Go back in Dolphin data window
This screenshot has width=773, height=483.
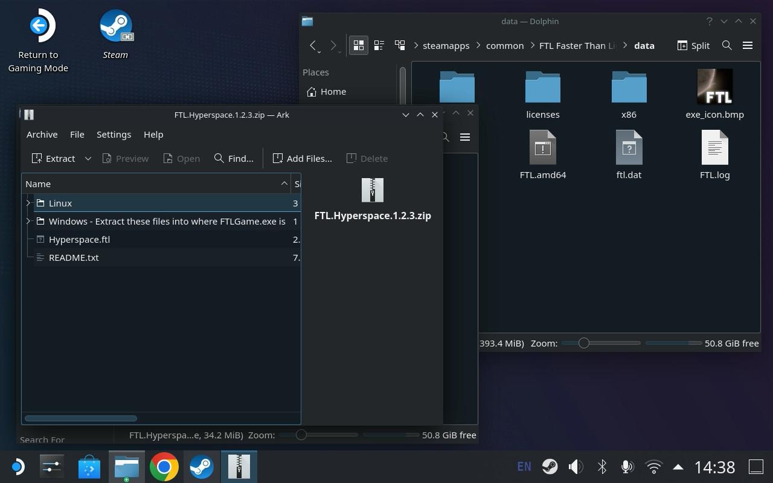pos(313,45)
